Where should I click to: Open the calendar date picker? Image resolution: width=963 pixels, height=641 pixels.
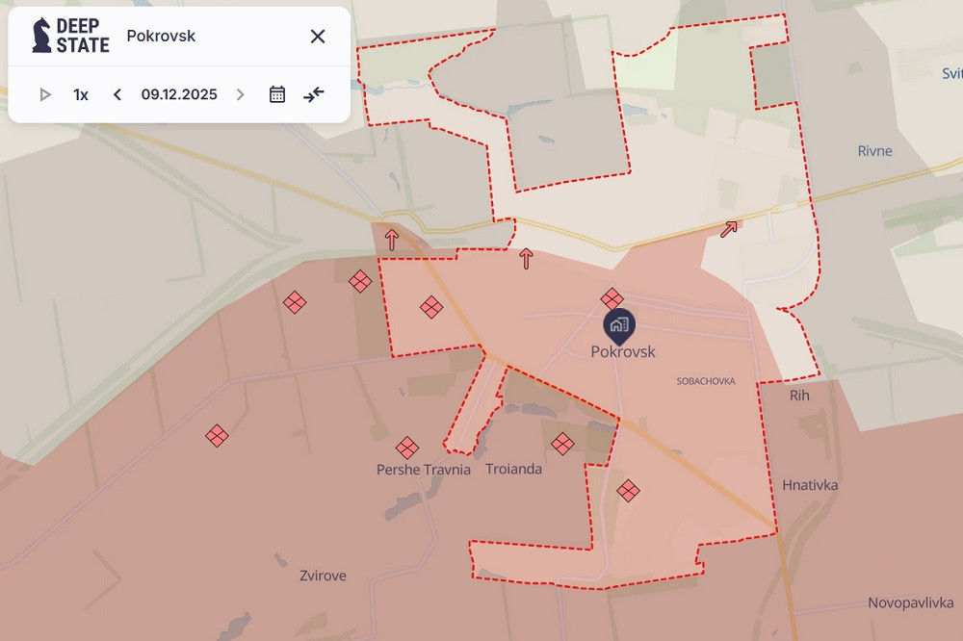[x=277, y=94]
